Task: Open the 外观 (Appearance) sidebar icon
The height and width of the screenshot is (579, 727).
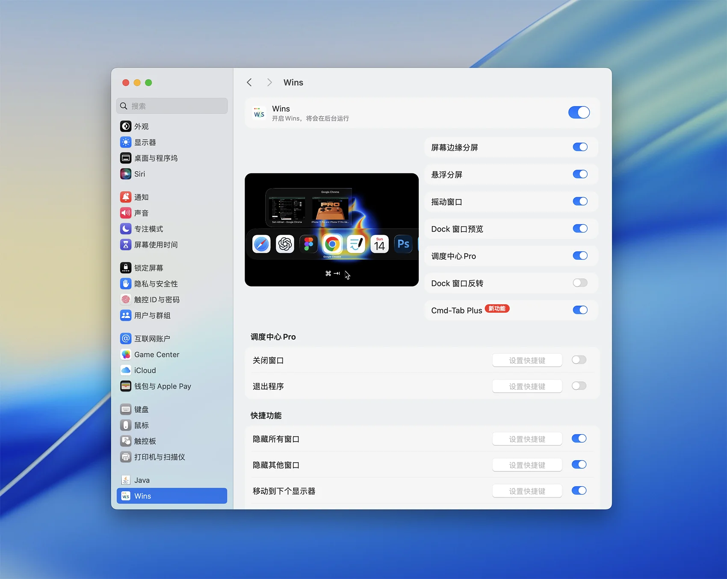Action: click(126, 126)
